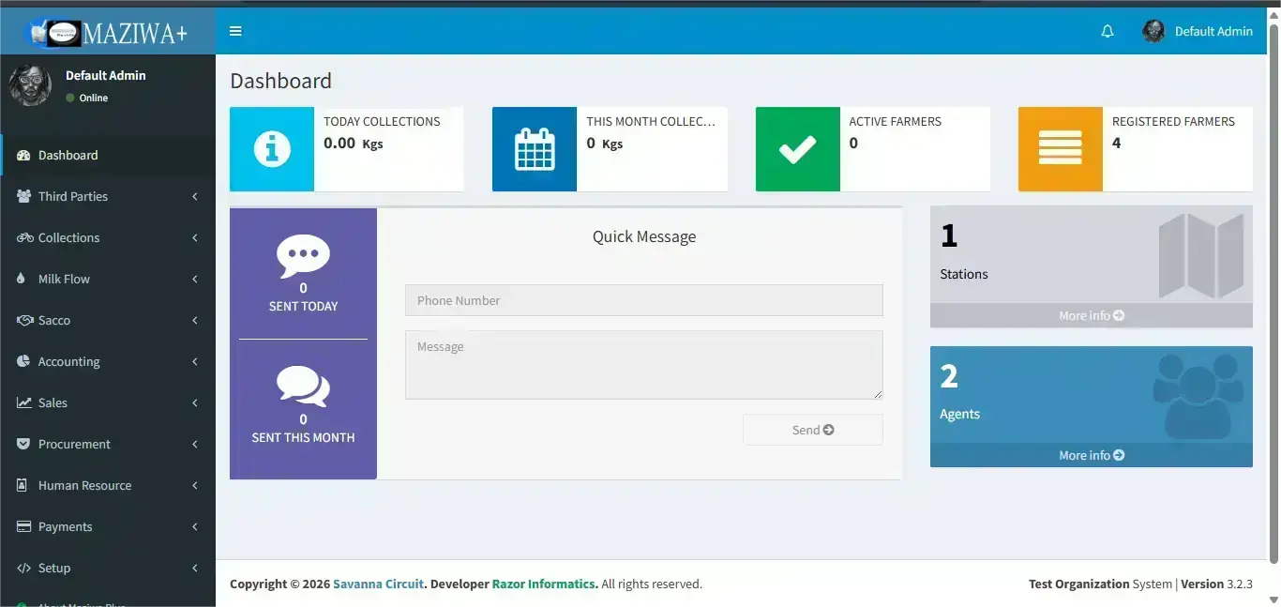Screen dimensions: 1281x607
Task: Open More info for Stations
Action: point(1091,316)
